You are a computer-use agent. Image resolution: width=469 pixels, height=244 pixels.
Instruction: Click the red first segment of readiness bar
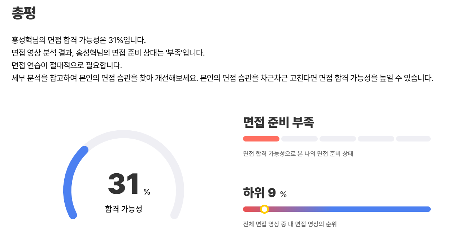point(261,139)
